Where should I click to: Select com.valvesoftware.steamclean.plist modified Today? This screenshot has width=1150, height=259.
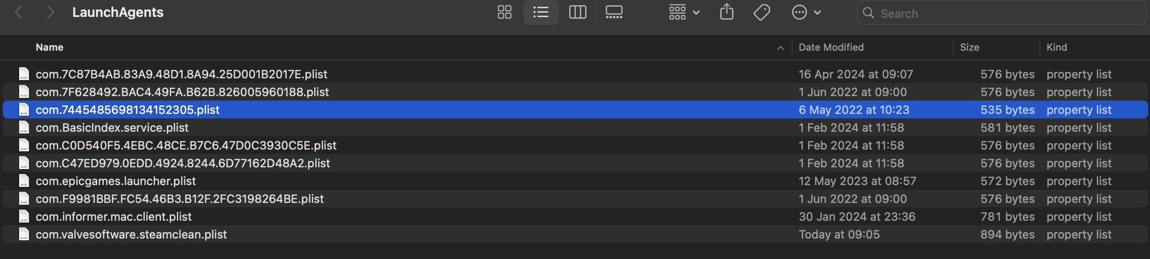pos(130,234)
